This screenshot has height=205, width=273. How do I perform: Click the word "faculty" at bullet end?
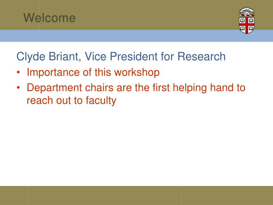[x=101, y=101]
